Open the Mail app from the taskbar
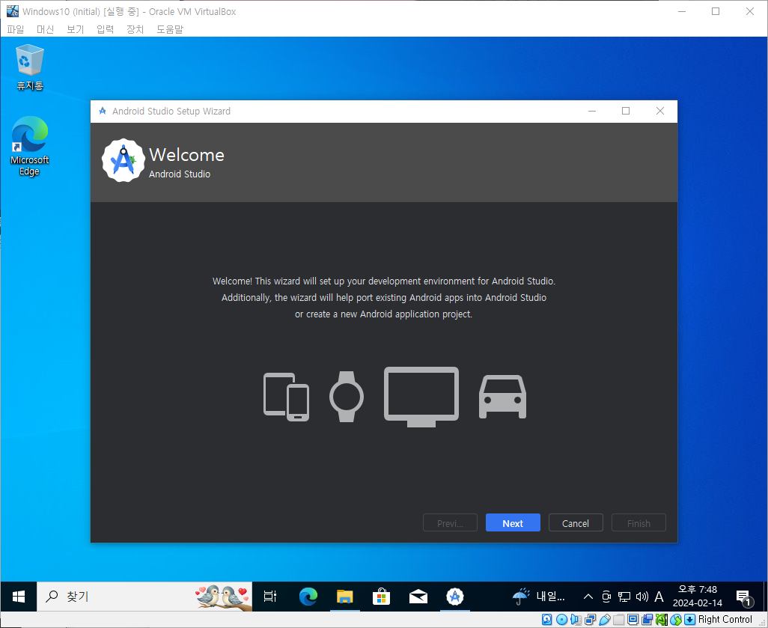The image size is (768, 628). 418,596
